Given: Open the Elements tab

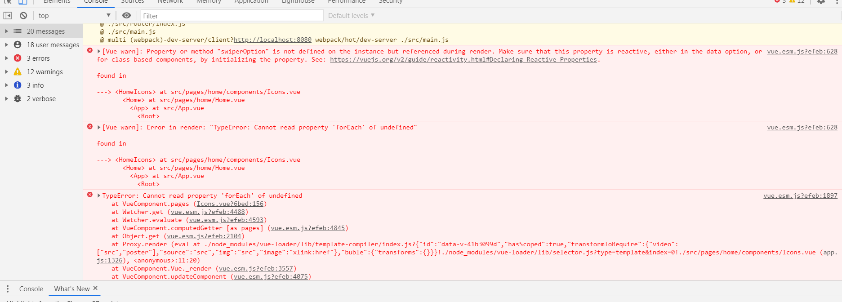Looking at the screenshot, I should coord(57,2).
